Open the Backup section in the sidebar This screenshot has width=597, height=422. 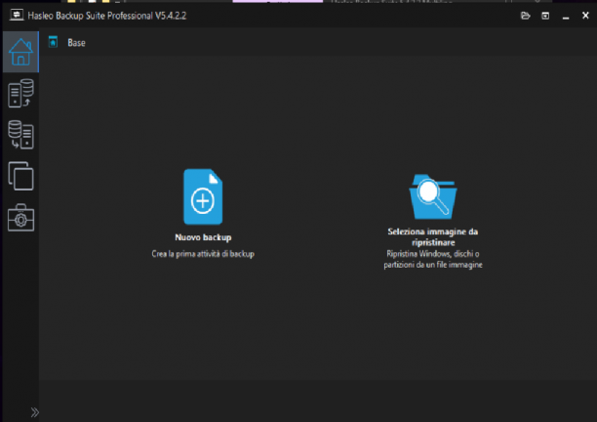(20, 94)
